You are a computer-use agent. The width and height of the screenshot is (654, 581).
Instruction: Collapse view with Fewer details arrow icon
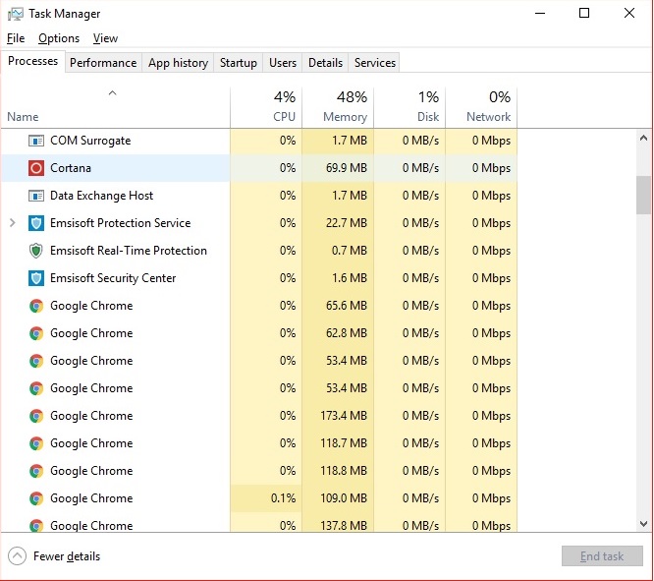[17, 556]
